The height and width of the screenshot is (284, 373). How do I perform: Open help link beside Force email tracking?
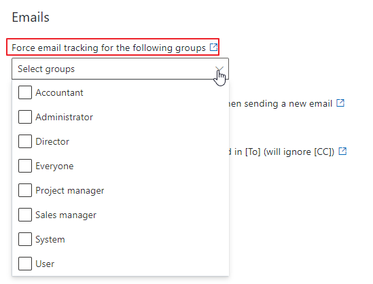click(213, 47)
